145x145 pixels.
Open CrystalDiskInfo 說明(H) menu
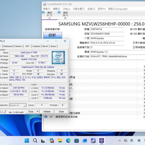[x=101, y=9]
